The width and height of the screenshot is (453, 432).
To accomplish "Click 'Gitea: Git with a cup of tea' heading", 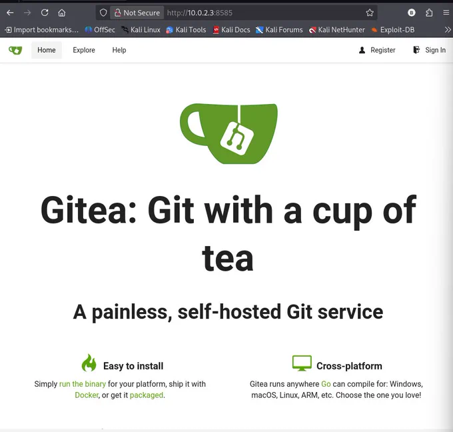I will [x=228, y=233].
